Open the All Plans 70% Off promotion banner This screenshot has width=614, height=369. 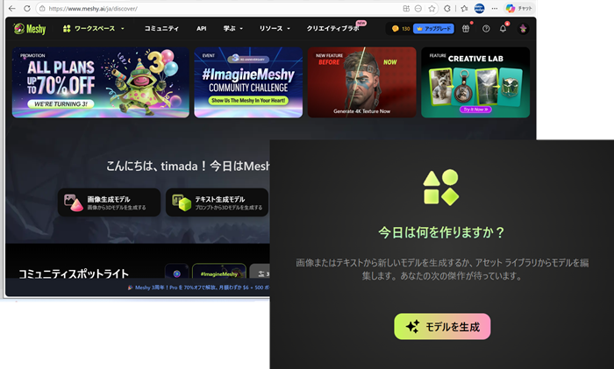pyautogui.click(x=101, y=82)
